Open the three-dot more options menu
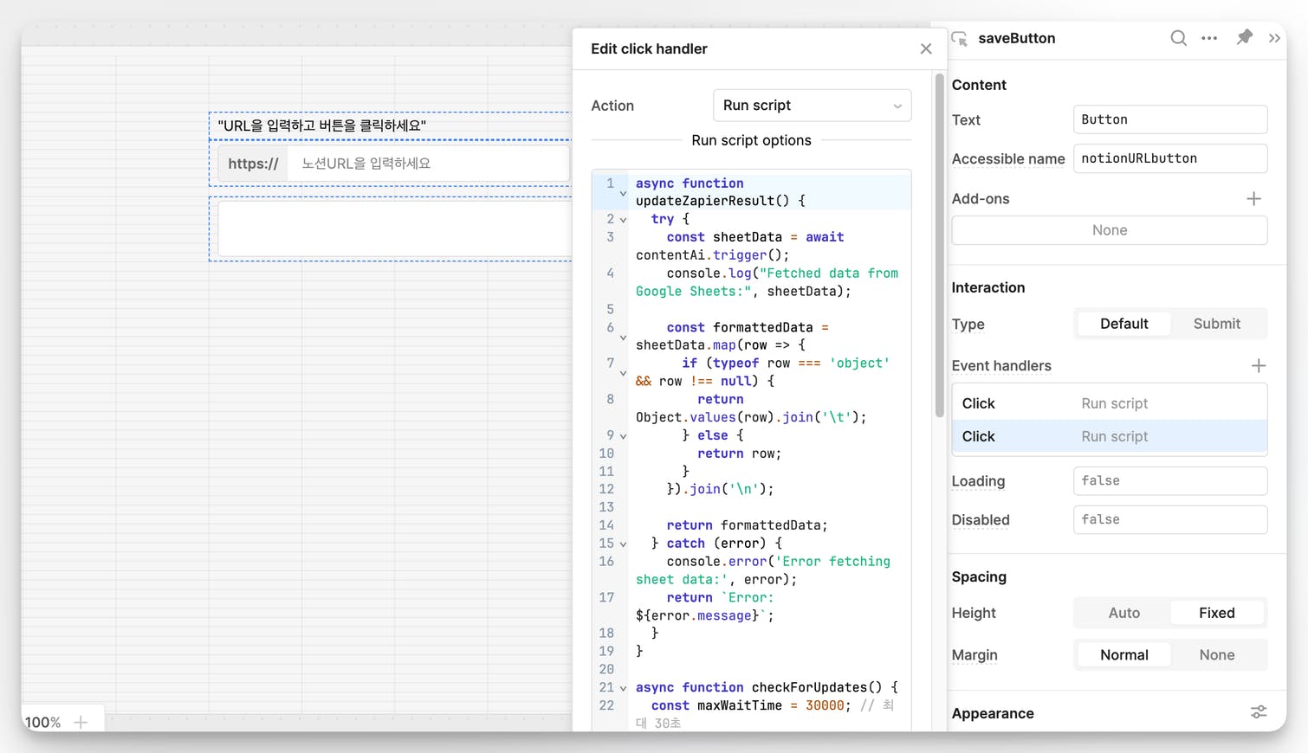This screenshot has height=753, width=1308. [1209, 38]
